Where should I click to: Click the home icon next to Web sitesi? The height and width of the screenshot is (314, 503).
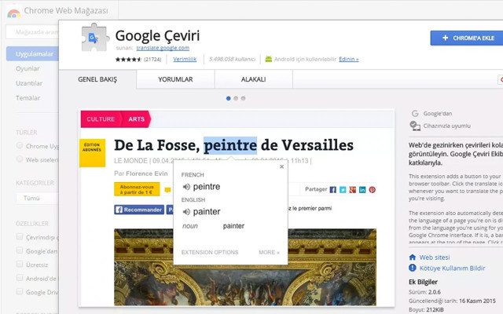tap(413, 257)
